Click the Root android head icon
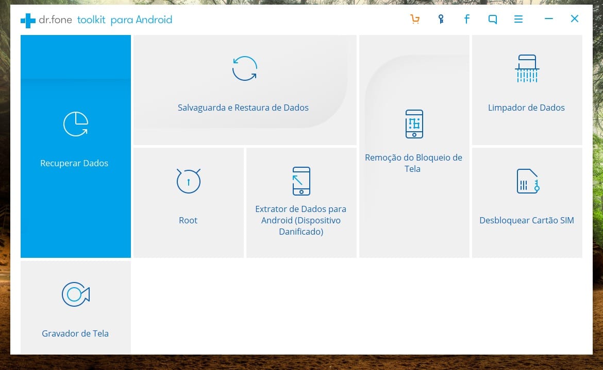The image size is (603, 370). point(189,181)
